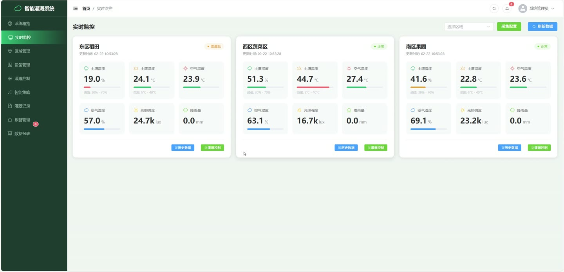Click the 光照强度 icon in 西区蔬菜区 card
This screenshot has height=272, width=564.
[299, 110]
